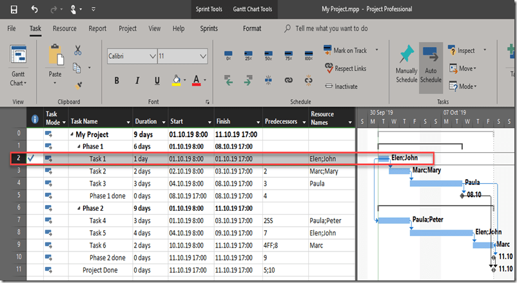Open the Resource ribbon tab
Viewport: 517px width, 283px height.
64,28
